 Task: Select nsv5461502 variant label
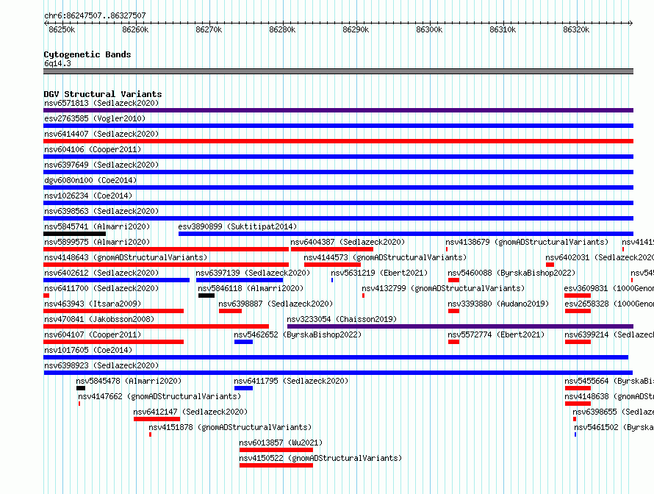click(x=614, y=427)
